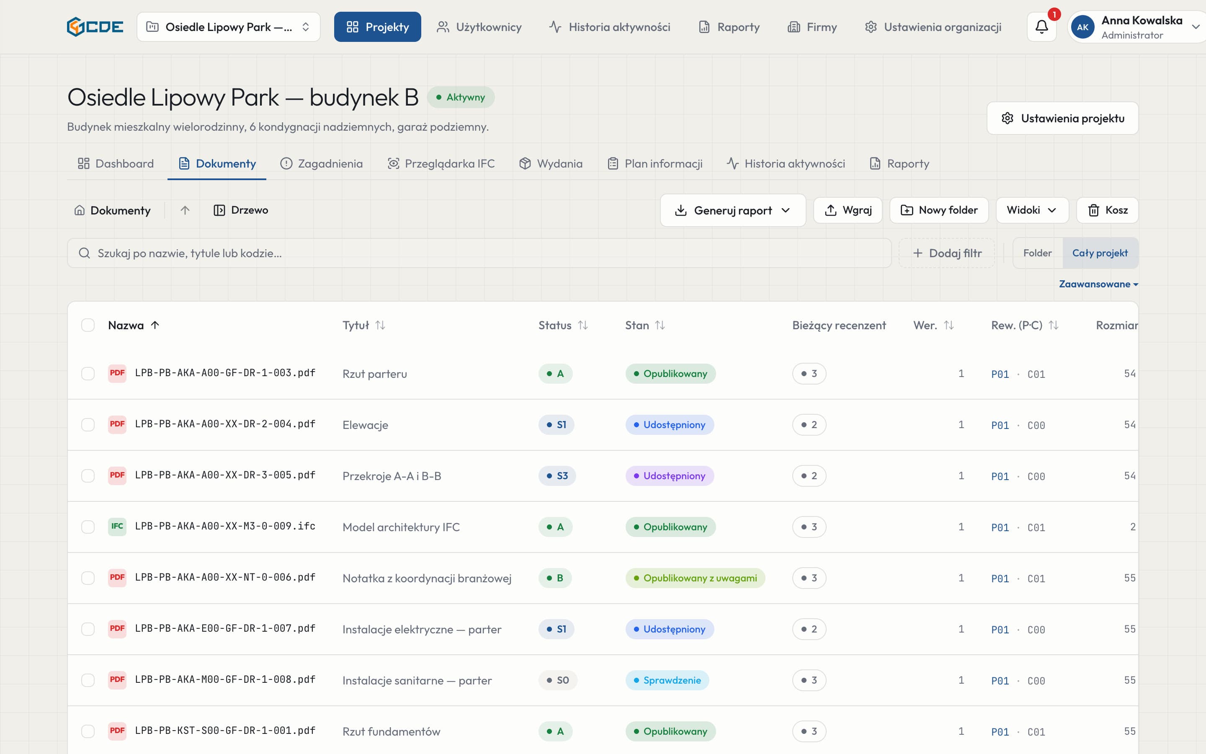Sort by Tytuł column arrows icon
Image resolution: width=1206 pixels, height=754 pixels.
(x=380, y=325)
